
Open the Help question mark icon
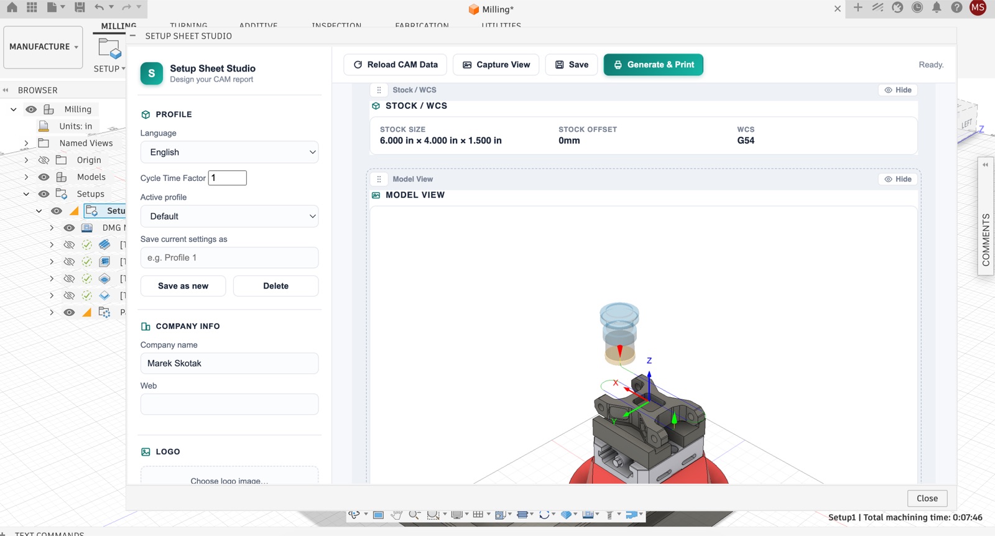pos(957,7)
